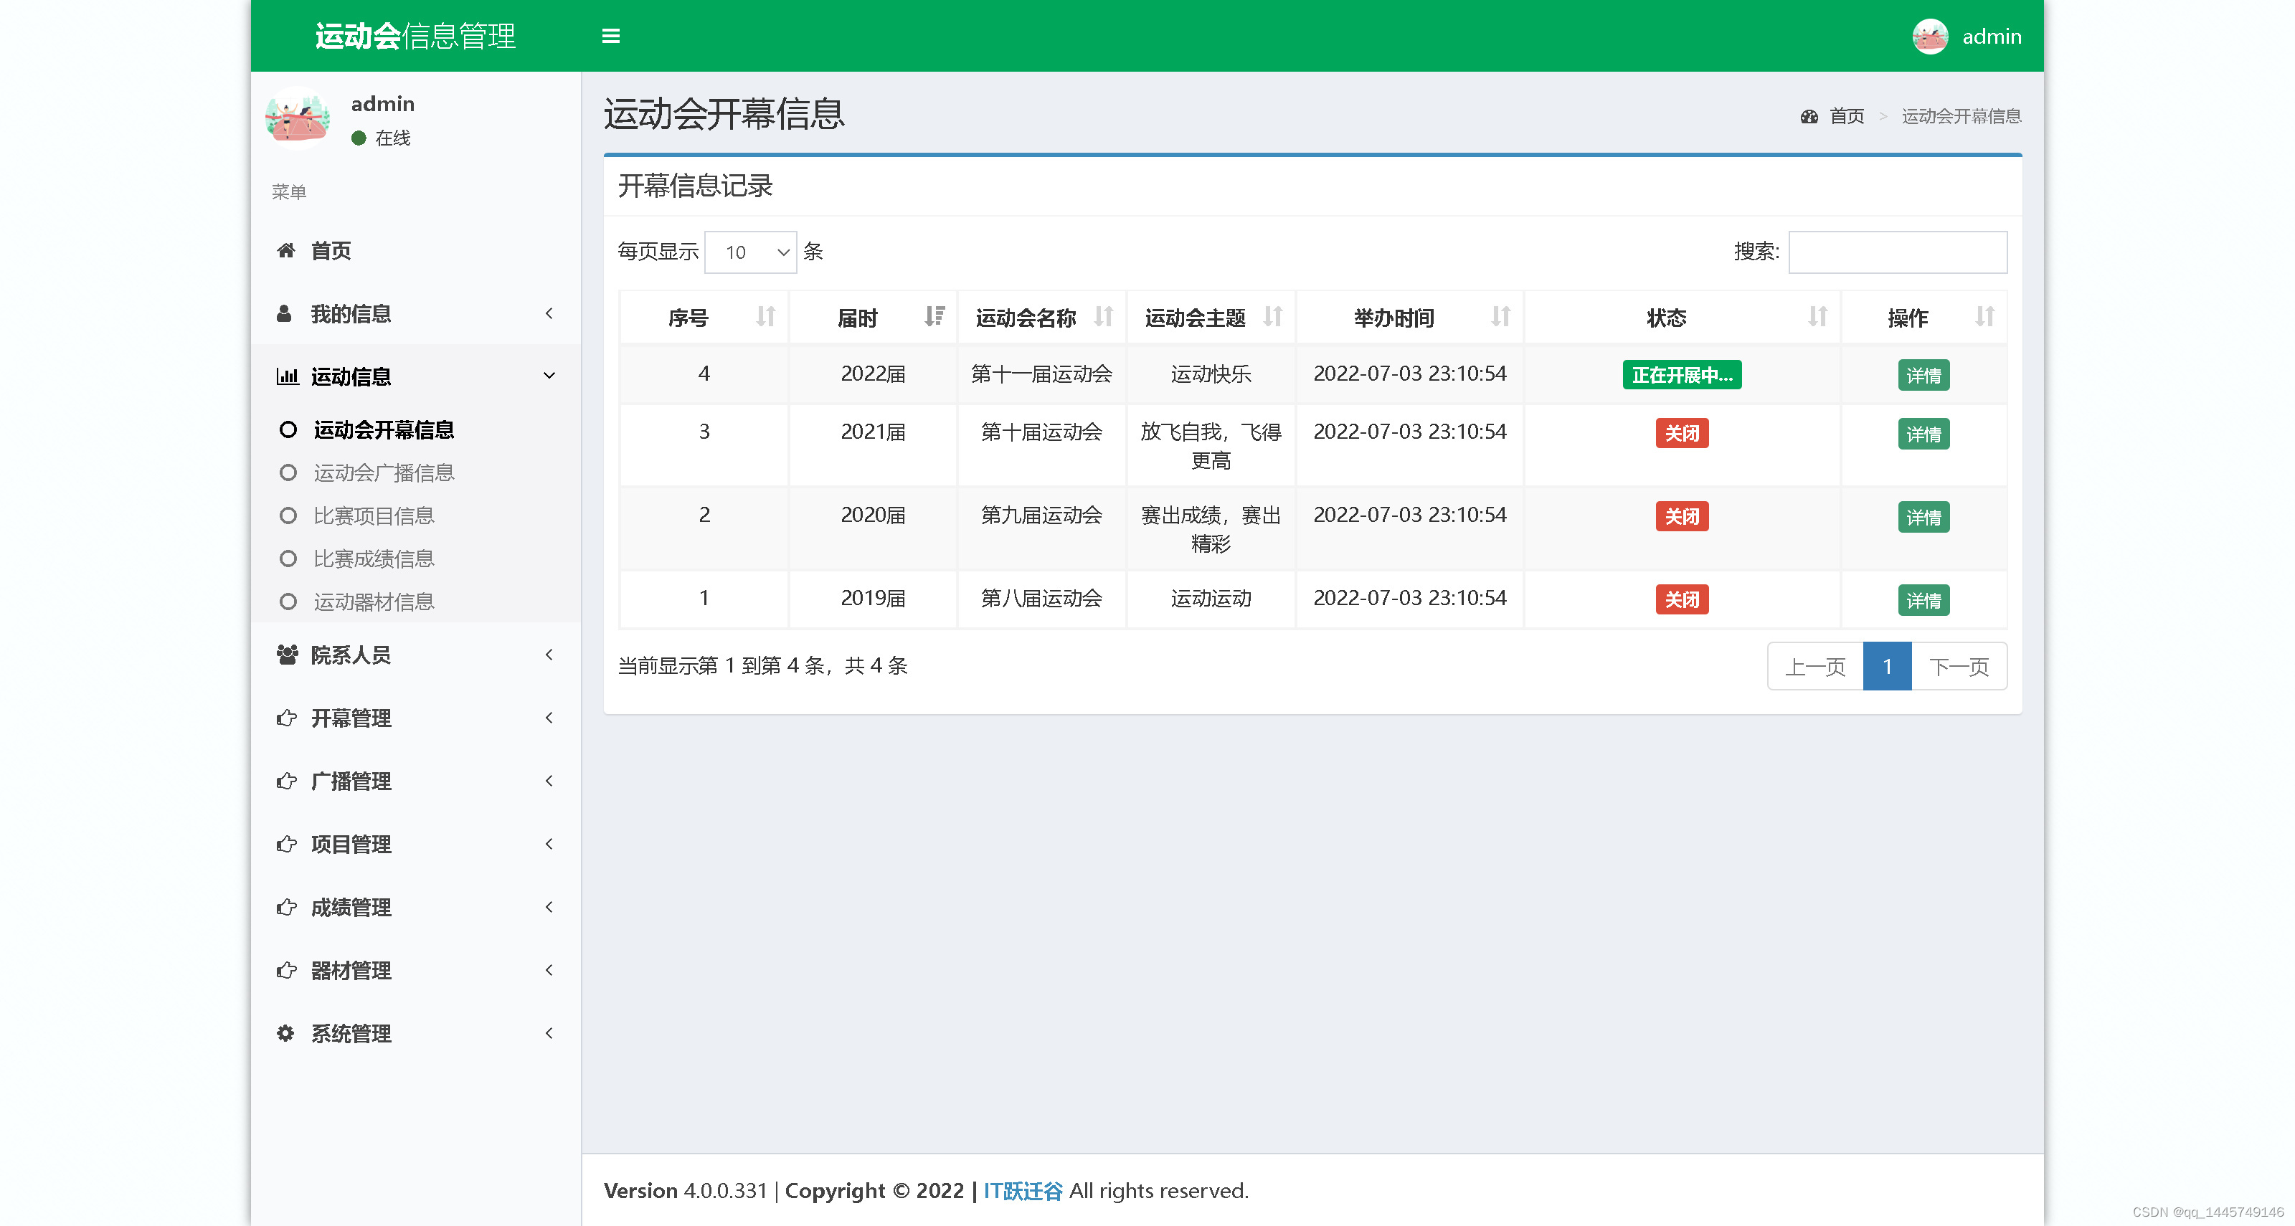
Task: Collapse the 运动信息 menu chevron
Action: click(549, 376)
